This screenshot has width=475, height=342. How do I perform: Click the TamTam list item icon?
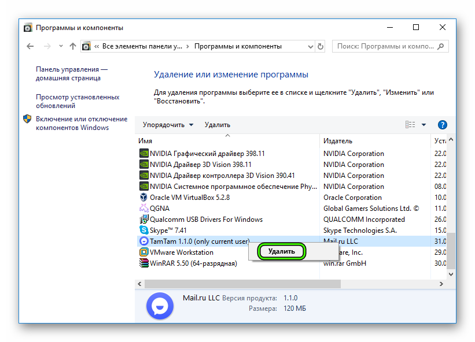[x=143, y=241]
